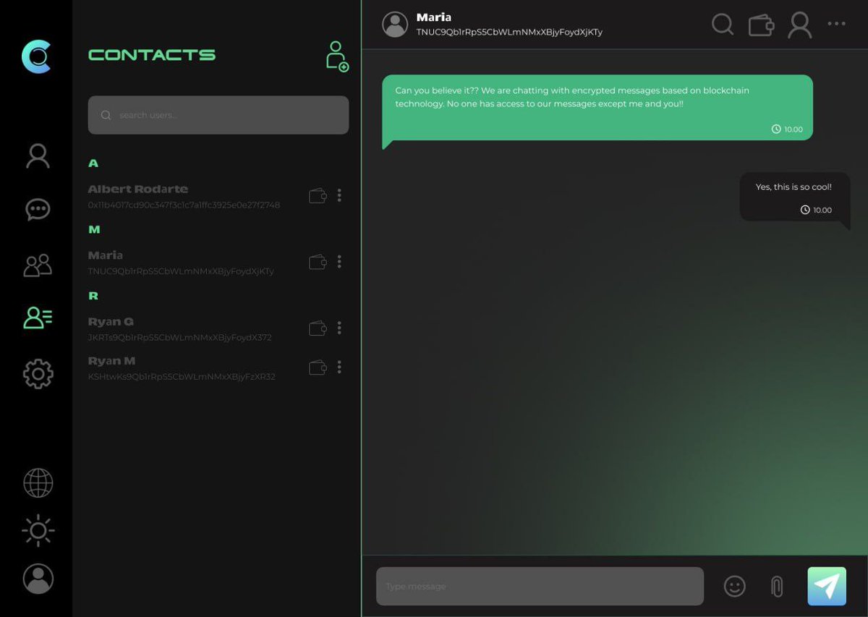The image size is (868, 617).
Task: Open Ryan G's three-dot options menu
Action: click(339, 328)
